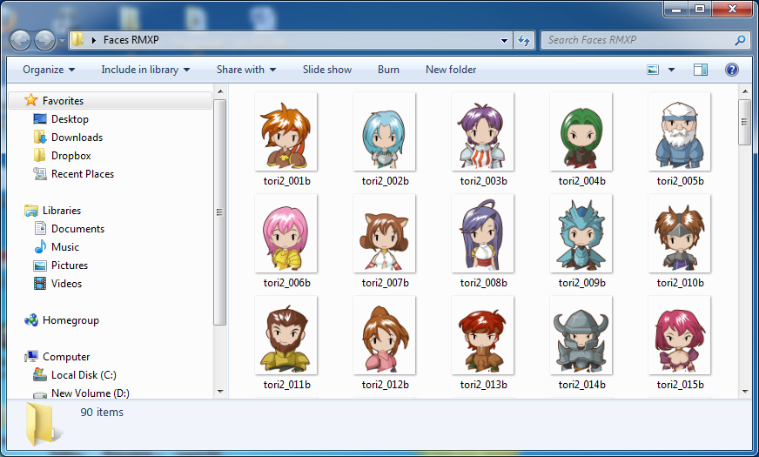Select tori2_001b orange-haired face thumbnail
The width and height of the screenshot is (759, 457).
(x=286, y=131)
